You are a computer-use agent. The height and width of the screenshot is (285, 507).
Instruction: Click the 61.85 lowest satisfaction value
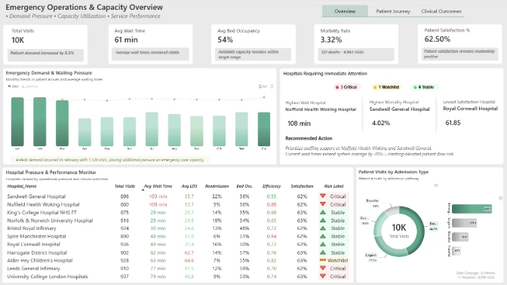point(453,122)
